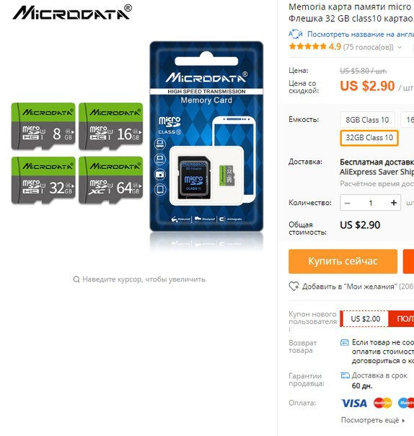The image size is (414, 436).
Task: Expand "Посмотреть ещё" payment options
Action: click(x=373, y=420)
